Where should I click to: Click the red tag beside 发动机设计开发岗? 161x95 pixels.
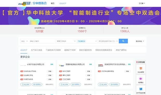(22, 71)
